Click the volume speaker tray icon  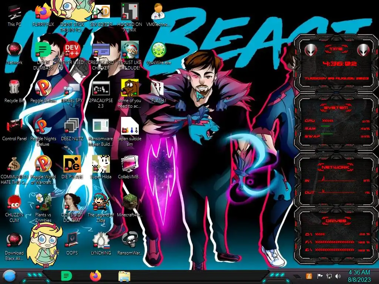338,276
